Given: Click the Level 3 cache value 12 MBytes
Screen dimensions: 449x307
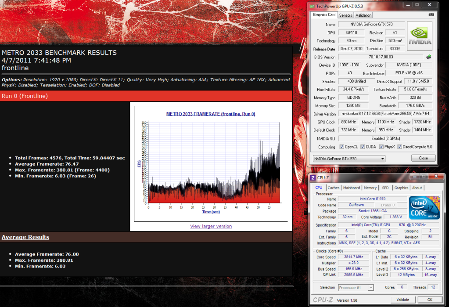Looking at the screenshot, I should coord(406,274).
